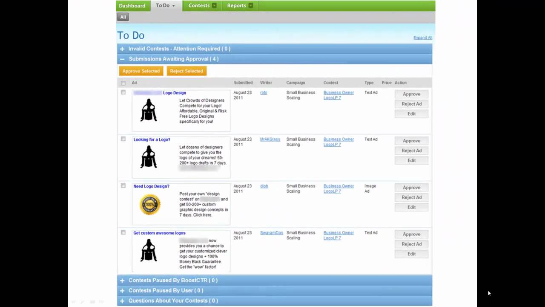Reject the MrAKGlass ad submission
This screenshot has width=545, height=307.
(x=411, y=151)
